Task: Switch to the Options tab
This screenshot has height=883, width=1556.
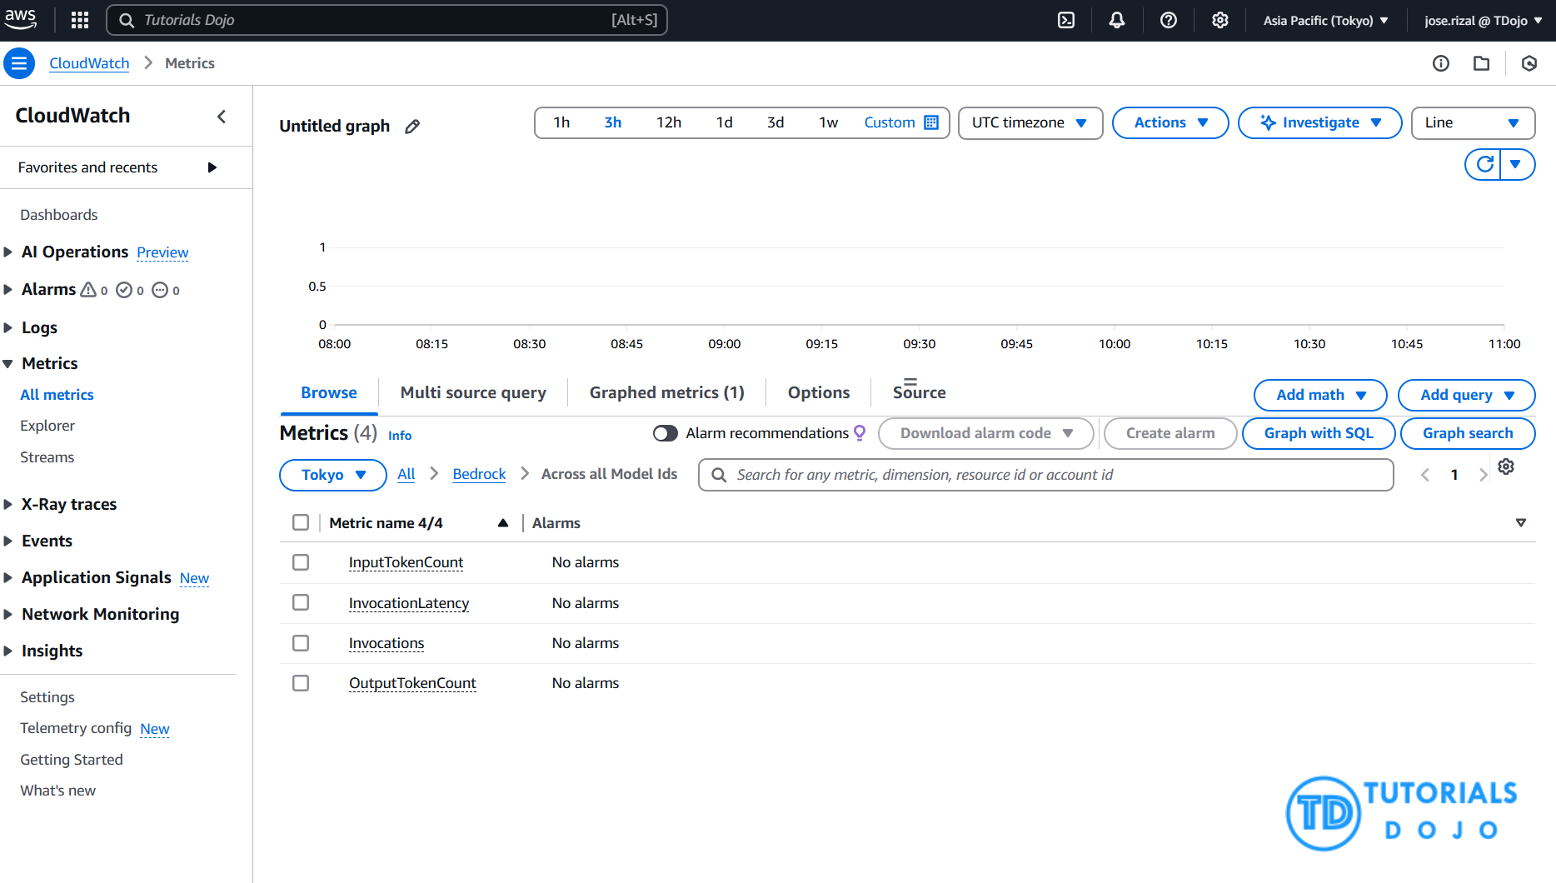Action: click(x=819, y=392)
